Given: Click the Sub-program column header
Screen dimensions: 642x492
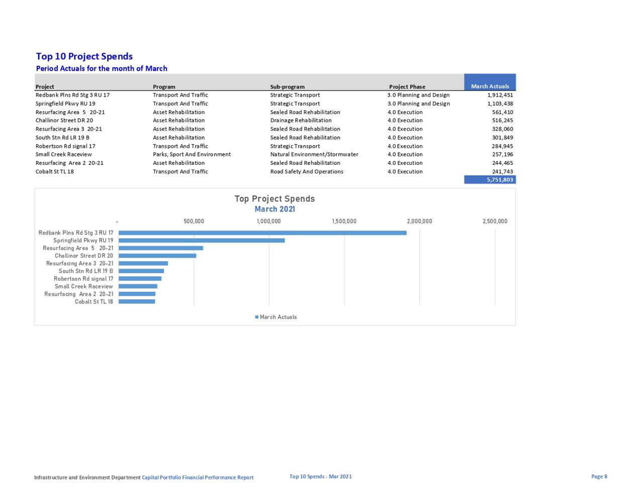Looking at the screenshot, I should pos(287,87).
